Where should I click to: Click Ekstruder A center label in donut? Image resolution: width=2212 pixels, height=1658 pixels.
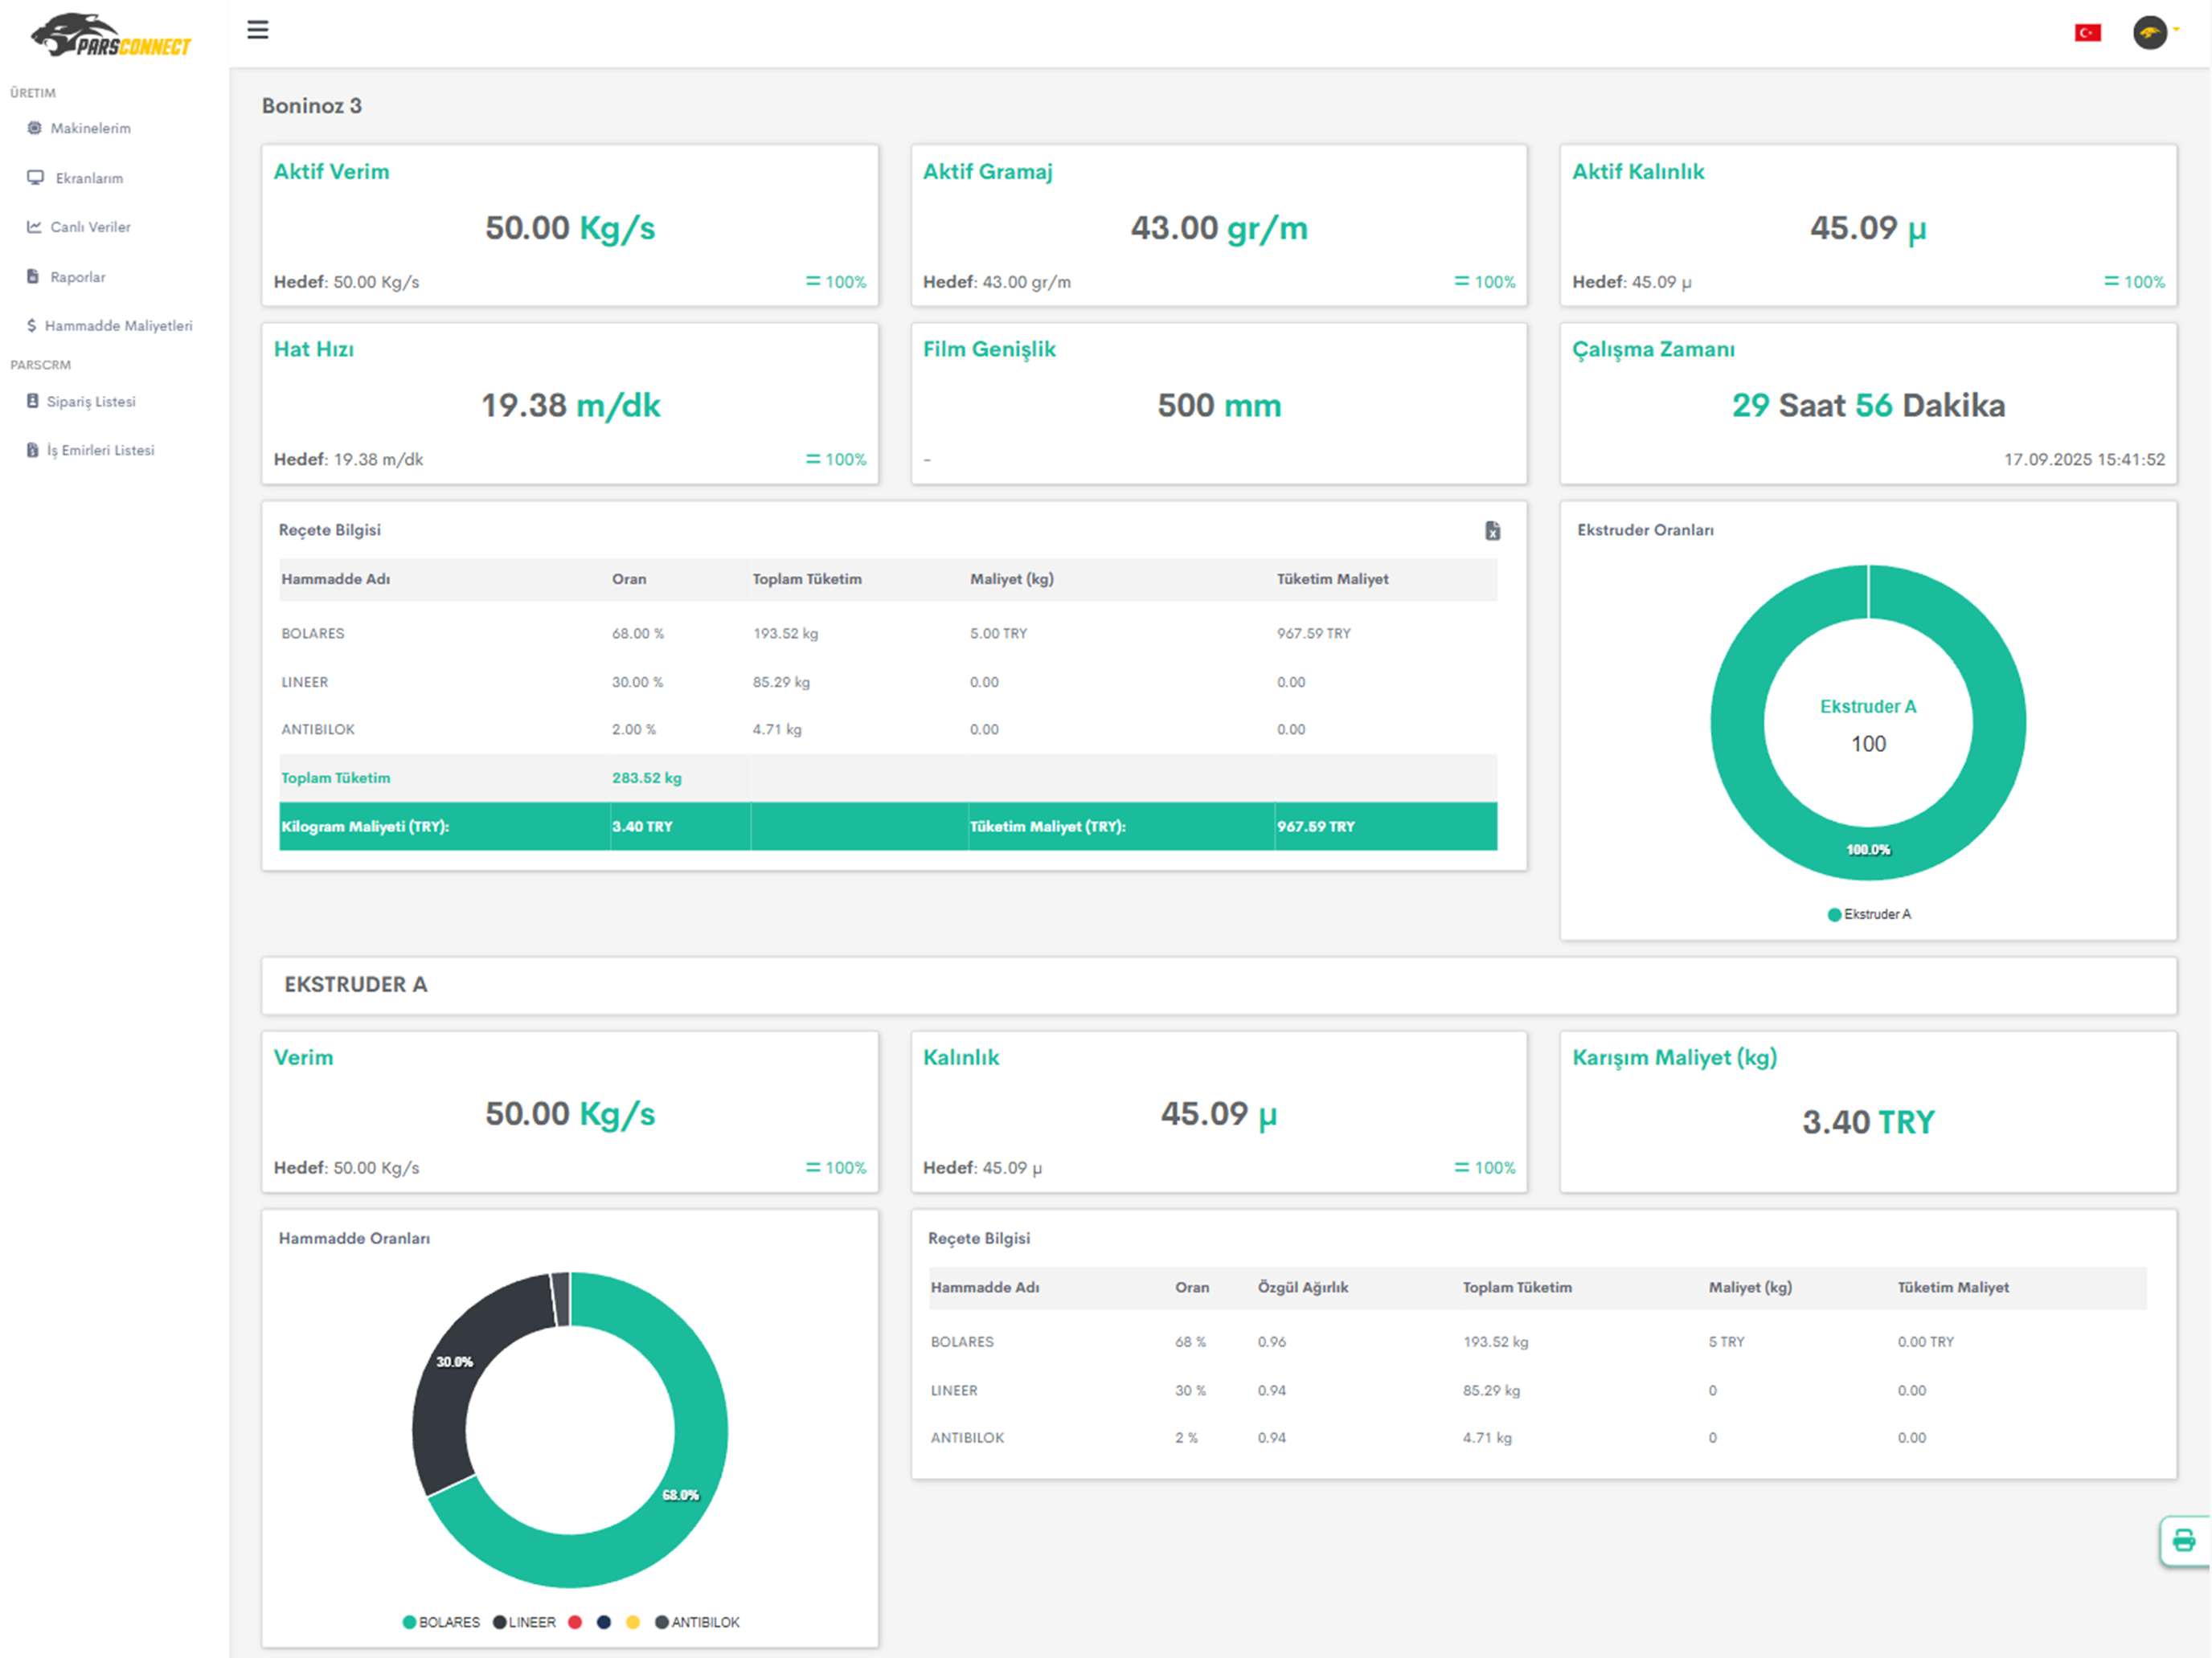pyautogui.click(x=1868, y=707)
